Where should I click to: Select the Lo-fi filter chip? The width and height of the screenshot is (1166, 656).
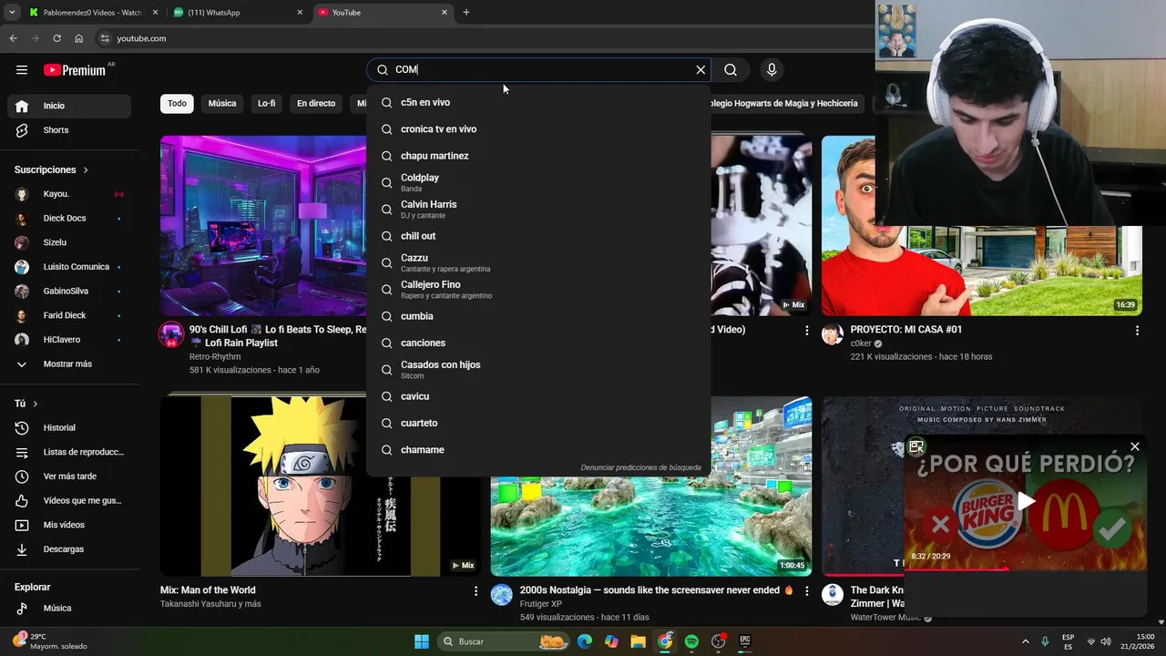coord(267,104)
